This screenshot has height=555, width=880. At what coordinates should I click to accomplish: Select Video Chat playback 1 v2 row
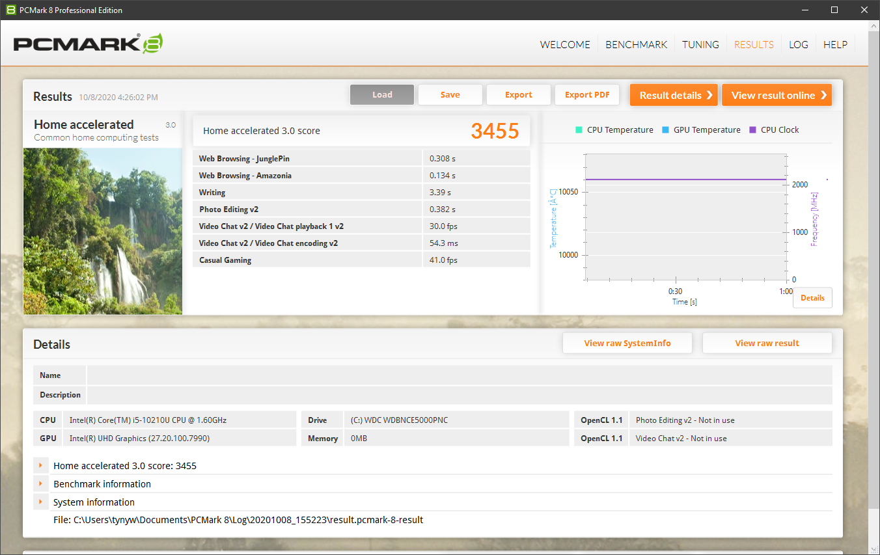(x=362, y=226)
